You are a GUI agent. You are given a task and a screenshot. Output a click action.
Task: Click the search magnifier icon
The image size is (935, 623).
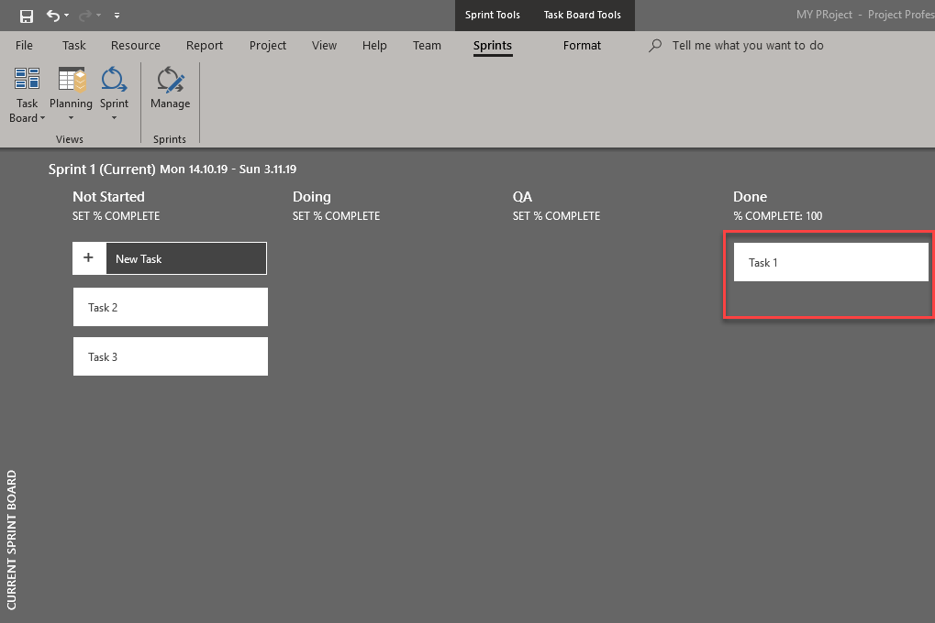[655, 46]
